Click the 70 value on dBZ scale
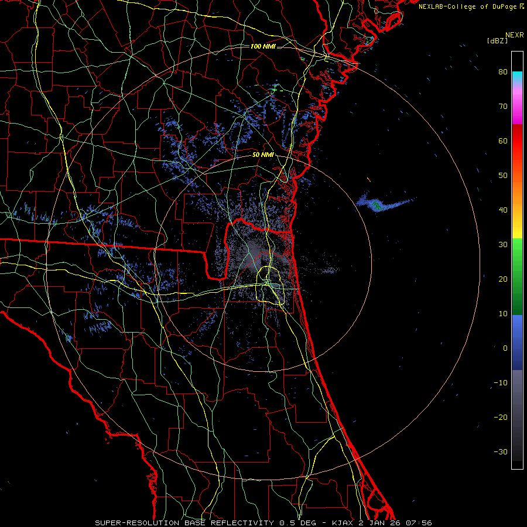The width and height of the screenshot is (527, 527). [x=503, y=107]
